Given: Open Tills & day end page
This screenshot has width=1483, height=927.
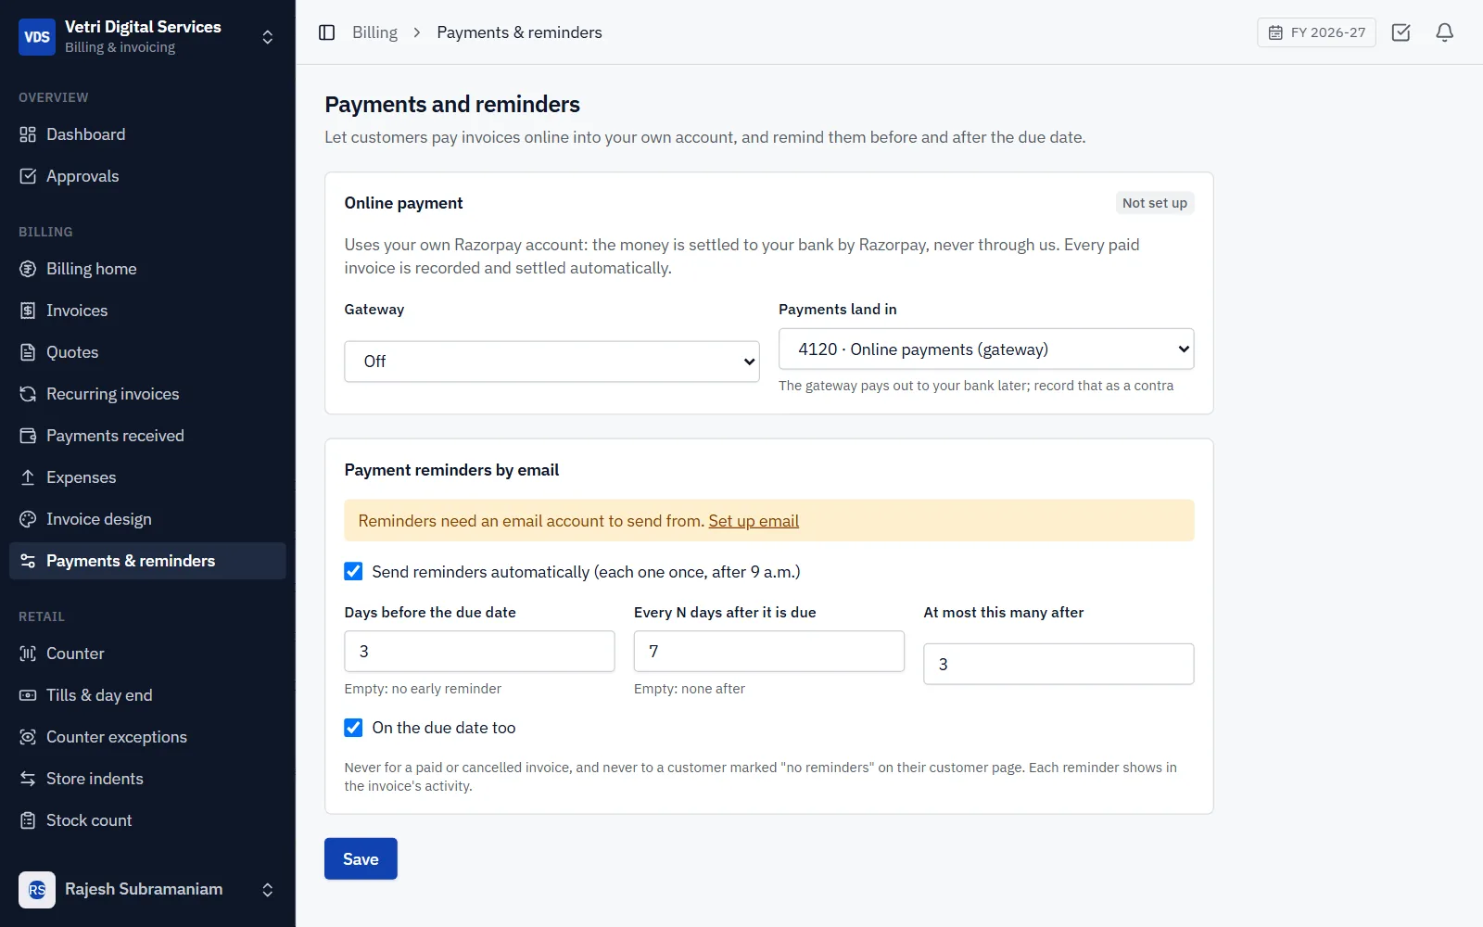Looking at the screenshot, I should [x=147, y=695].
